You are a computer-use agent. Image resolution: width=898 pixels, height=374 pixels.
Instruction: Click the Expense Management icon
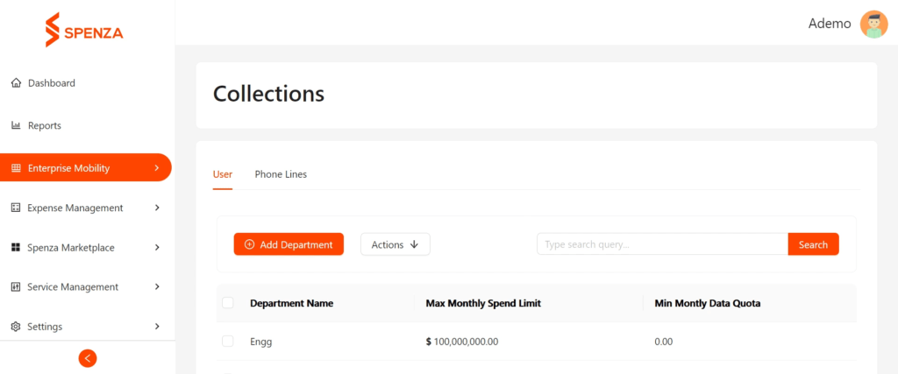[x=16, y=208]
